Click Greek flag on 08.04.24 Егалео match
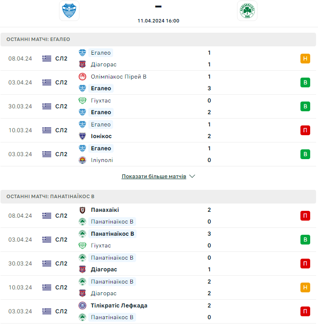The image size is (318, 327). 47,59
